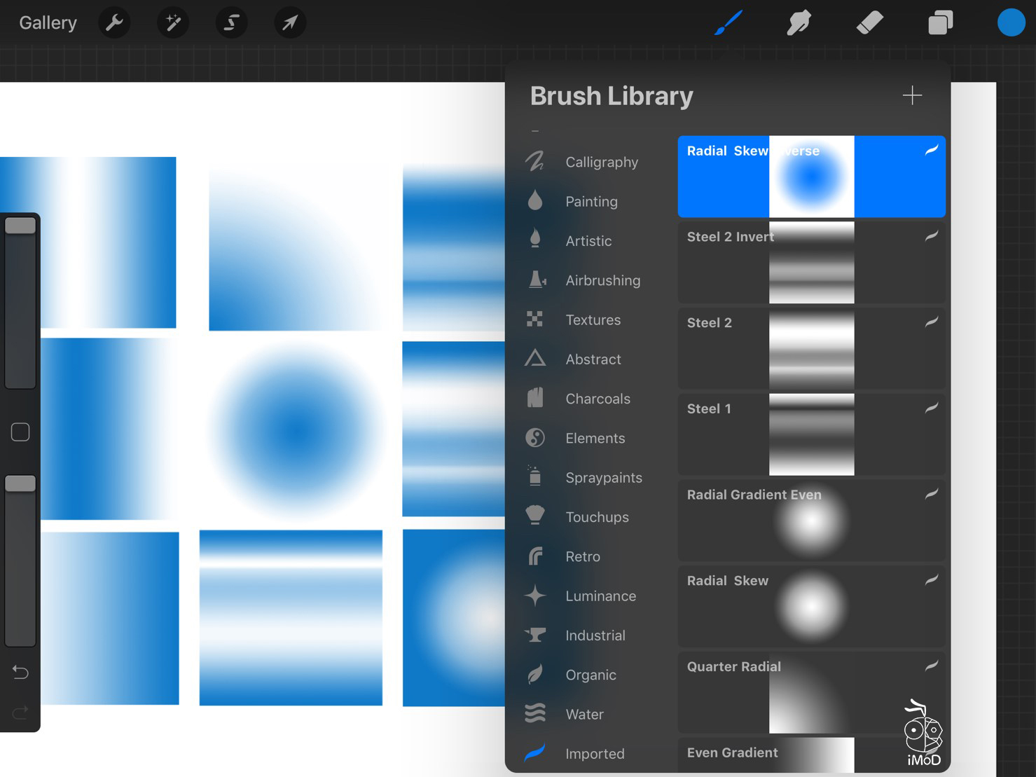This screenshot has height=777, width=1036.
Task: Open the Actions wrench menu
Action: [x=114, y=23]
